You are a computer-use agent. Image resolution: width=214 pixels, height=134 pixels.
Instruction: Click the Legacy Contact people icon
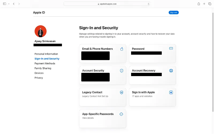coord(121,92)
